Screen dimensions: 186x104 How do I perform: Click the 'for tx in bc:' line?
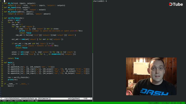point(14,23)
